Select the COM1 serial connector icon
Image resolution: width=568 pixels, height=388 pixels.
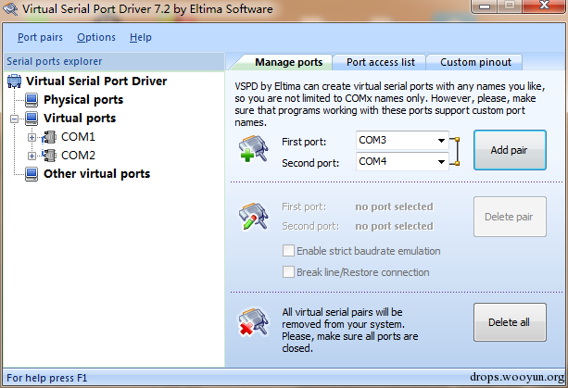49,137
